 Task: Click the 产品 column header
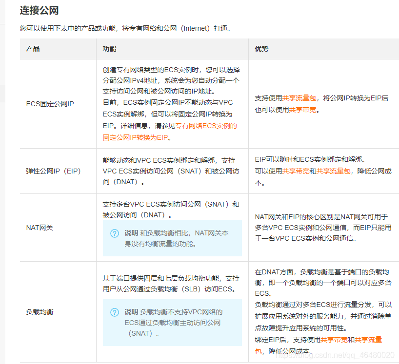pos(33,49)
